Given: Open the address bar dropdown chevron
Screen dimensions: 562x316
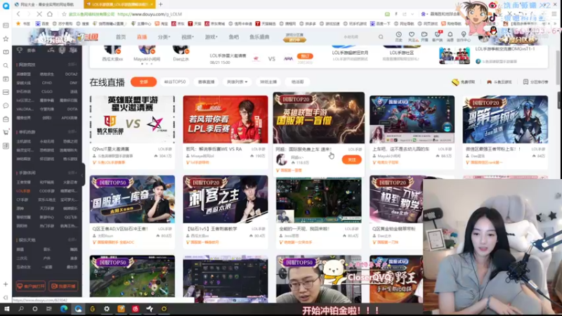Looking at the screenshot, I should click(x=412, y=14).
